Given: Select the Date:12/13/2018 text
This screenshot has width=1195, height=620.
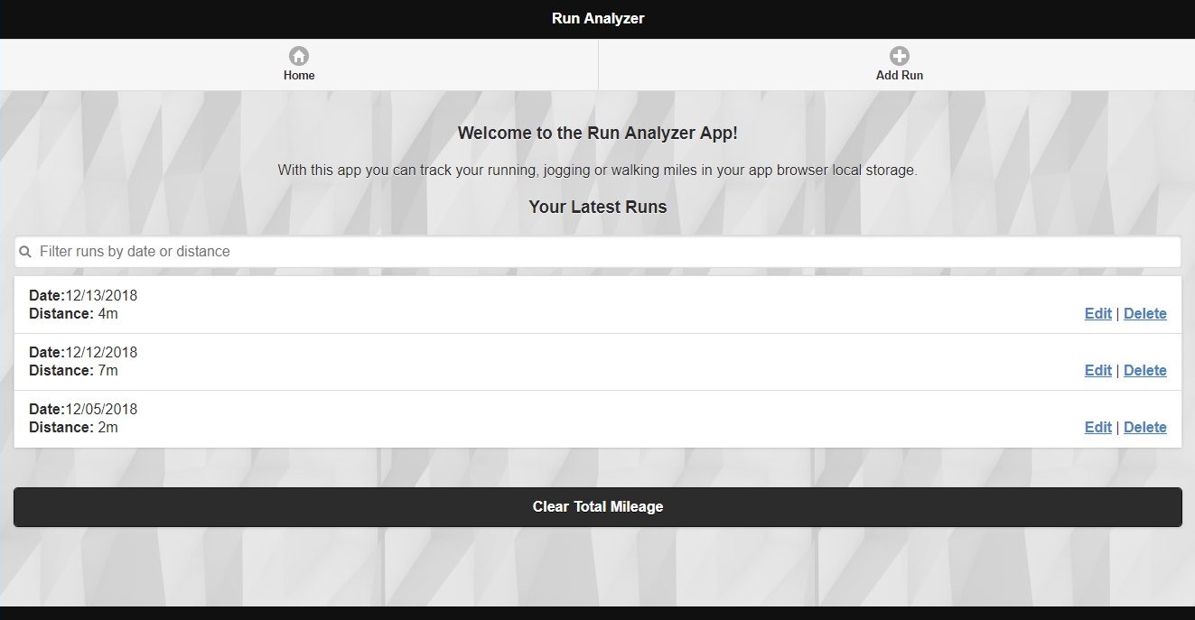Looking at the screenshot, I should pyautogui.click(x=83, y=296).
